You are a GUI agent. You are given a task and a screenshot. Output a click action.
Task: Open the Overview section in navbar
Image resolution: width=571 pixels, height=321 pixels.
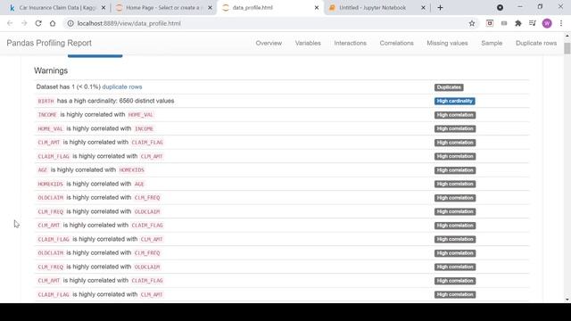click(x=269, y=43)
